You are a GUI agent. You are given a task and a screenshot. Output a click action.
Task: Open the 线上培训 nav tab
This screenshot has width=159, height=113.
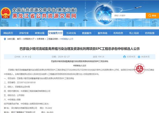(x=134, y=33)
